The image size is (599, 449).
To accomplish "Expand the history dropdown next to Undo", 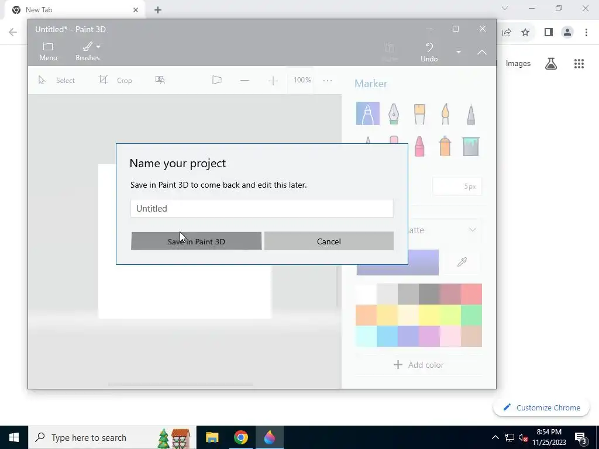I will coord(459,52).
